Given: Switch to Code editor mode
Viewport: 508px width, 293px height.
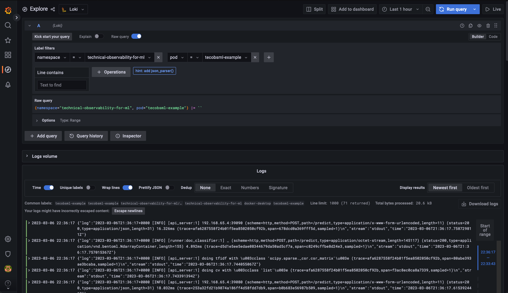Looking at the screenshot, I should [493, 36].
